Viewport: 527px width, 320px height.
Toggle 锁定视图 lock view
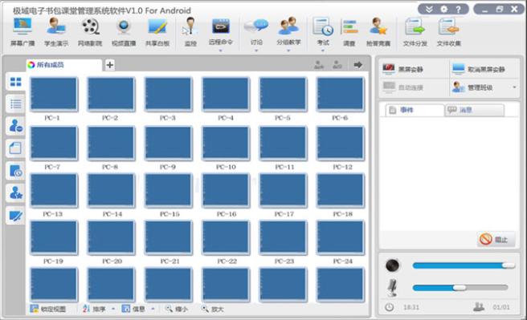click(x=47, y=309)
